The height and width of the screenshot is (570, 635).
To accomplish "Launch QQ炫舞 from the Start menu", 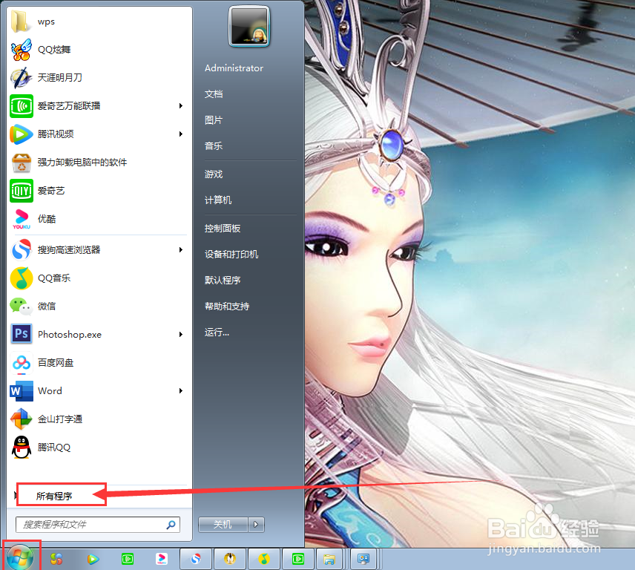I will coord(98,50).
